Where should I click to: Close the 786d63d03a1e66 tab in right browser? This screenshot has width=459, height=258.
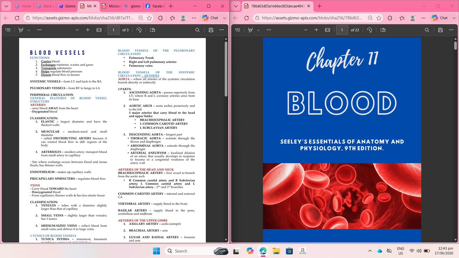point(309,6)
